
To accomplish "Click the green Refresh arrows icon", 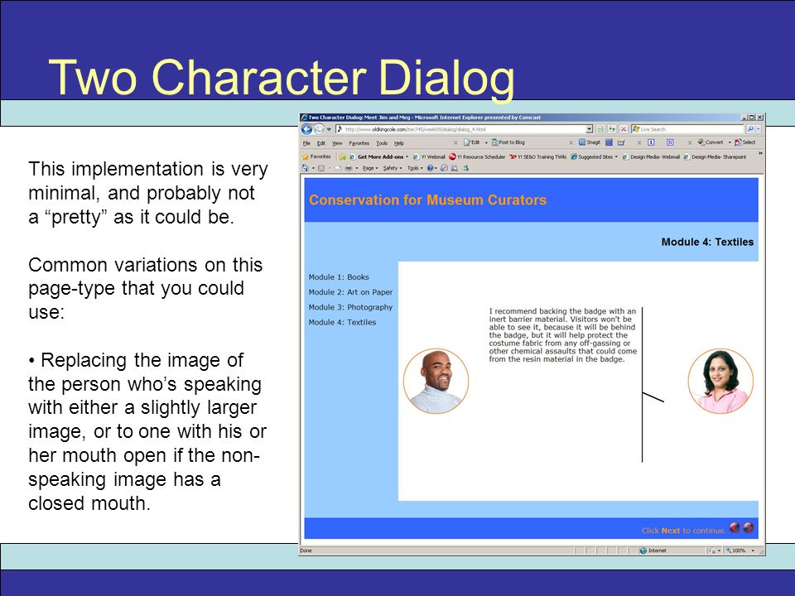I will (612, 129).
